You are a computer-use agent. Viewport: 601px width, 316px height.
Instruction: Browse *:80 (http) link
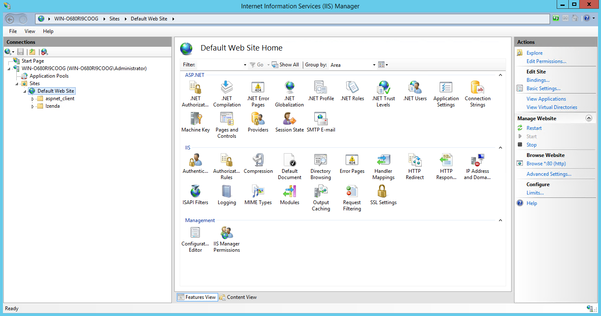pos(546,164)
